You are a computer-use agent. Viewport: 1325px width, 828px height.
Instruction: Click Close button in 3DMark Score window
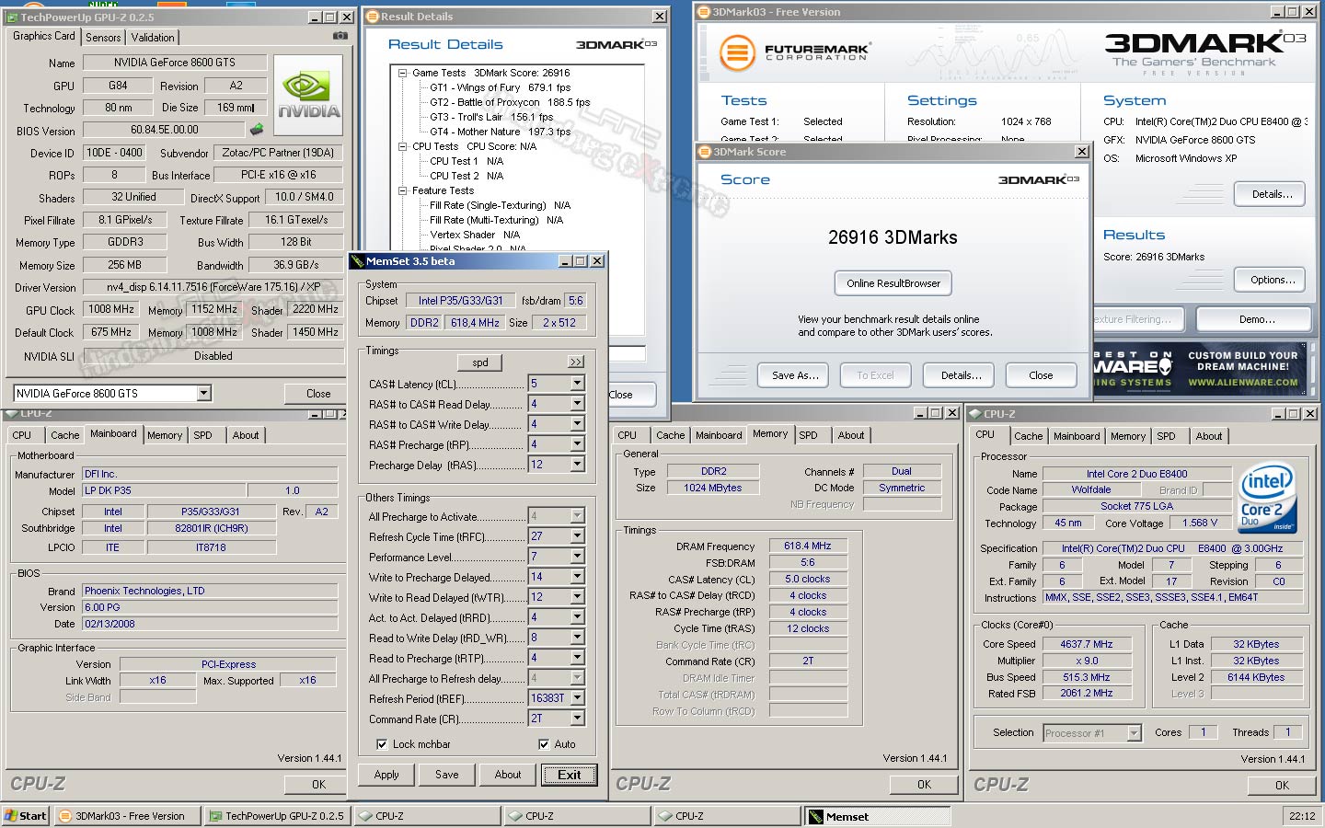[1041, 375]
